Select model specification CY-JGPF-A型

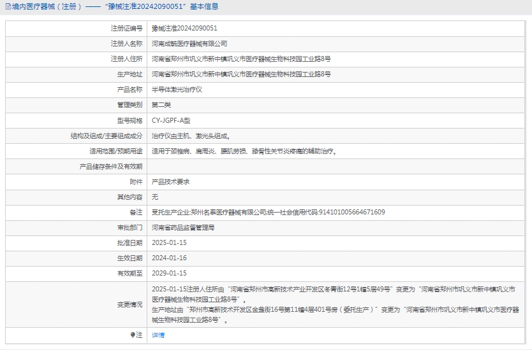coord(171,120)
